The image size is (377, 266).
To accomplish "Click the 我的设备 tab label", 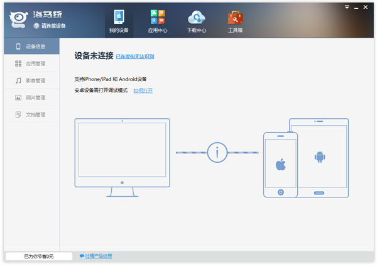I will tap(119, 30).
